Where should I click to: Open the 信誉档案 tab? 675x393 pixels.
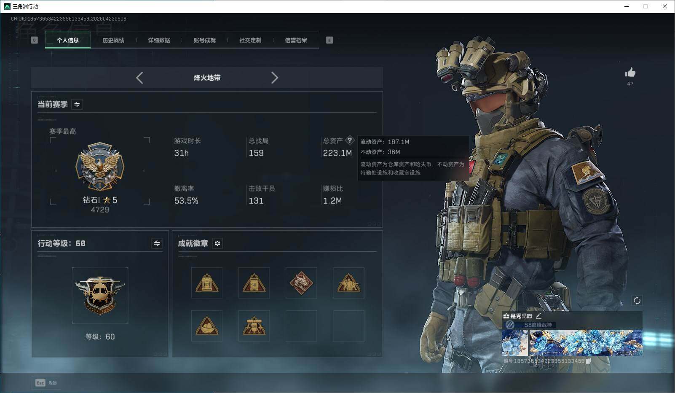click(296, 40)
